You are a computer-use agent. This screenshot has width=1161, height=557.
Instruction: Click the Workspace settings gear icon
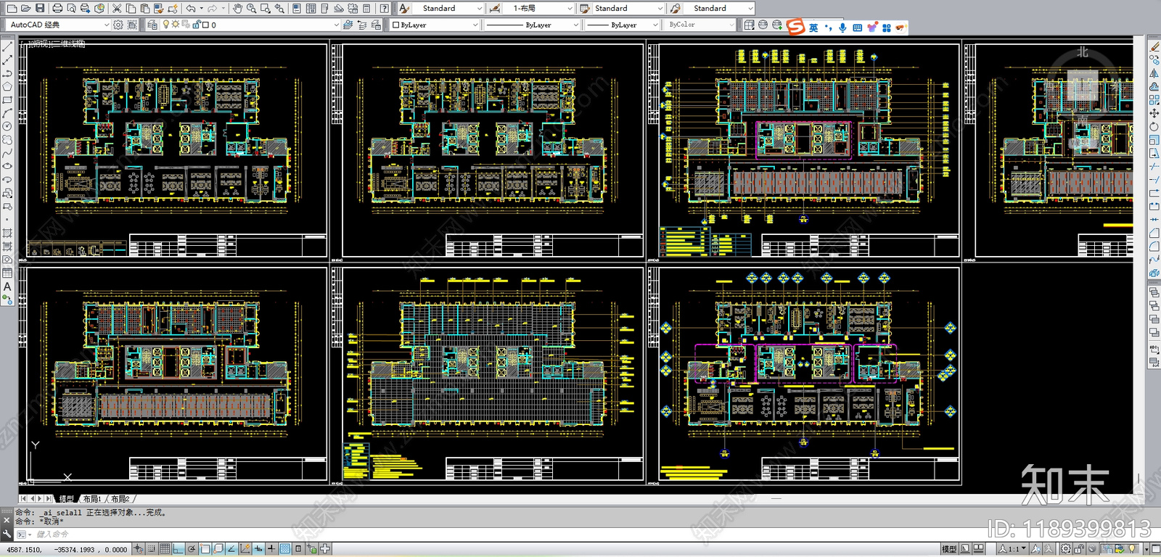pos(118,25)
